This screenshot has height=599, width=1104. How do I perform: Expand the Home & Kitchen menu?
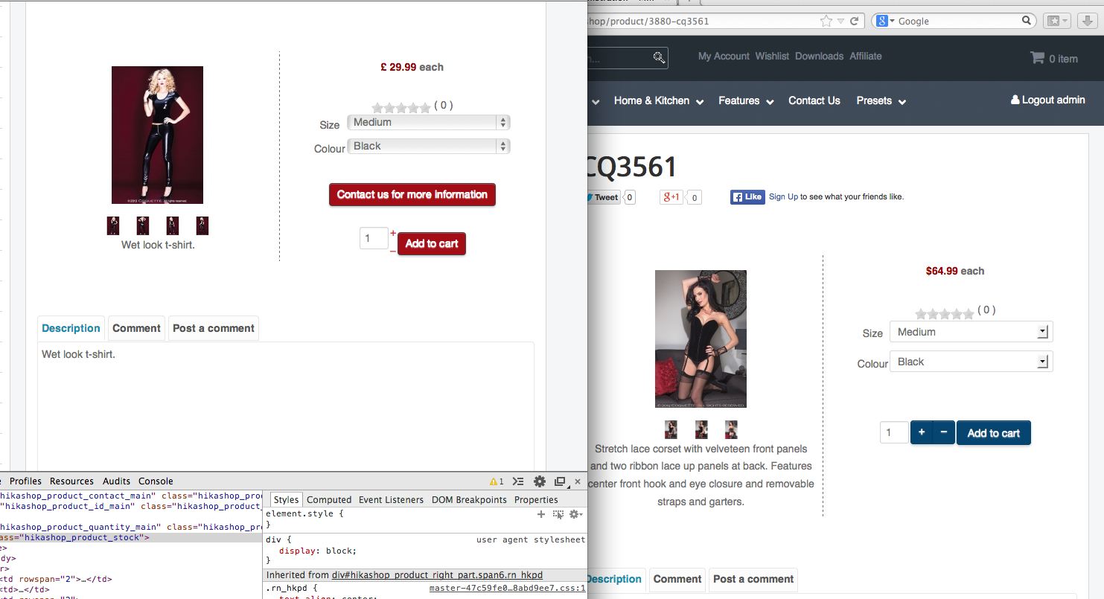tap(659, 101)
